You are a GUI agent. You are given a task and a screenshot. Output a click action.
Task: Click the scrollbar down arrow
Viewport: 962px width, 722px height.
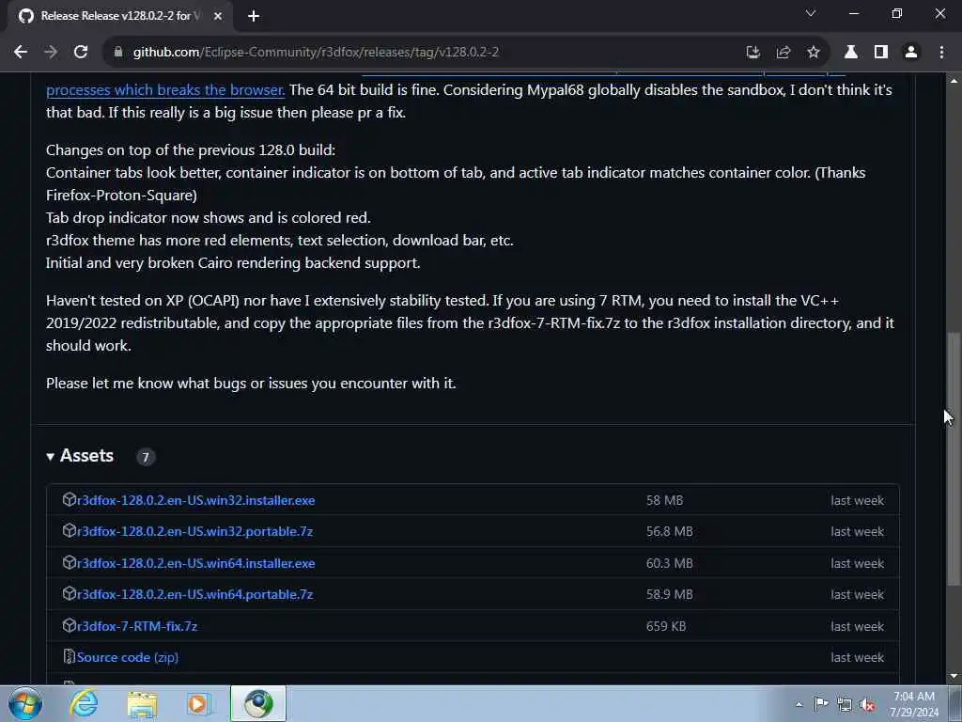954,676
